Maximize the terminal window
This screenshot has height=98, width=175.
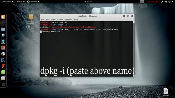[x=128, y=16]
